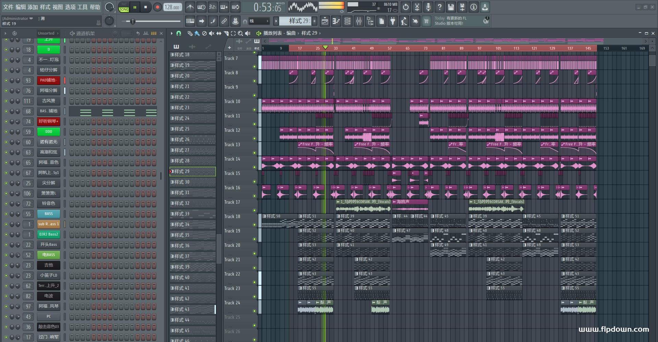The image size is (658, 342).
Task: Toggle mute LED for PAD铺地 channel
Action: point(6,80)
